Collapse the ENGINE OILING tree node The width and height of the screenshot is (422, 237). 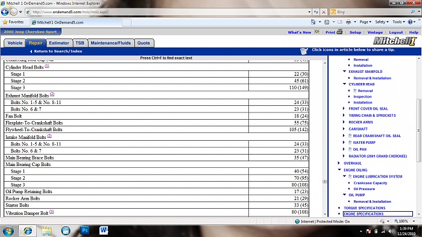point(339,170)
